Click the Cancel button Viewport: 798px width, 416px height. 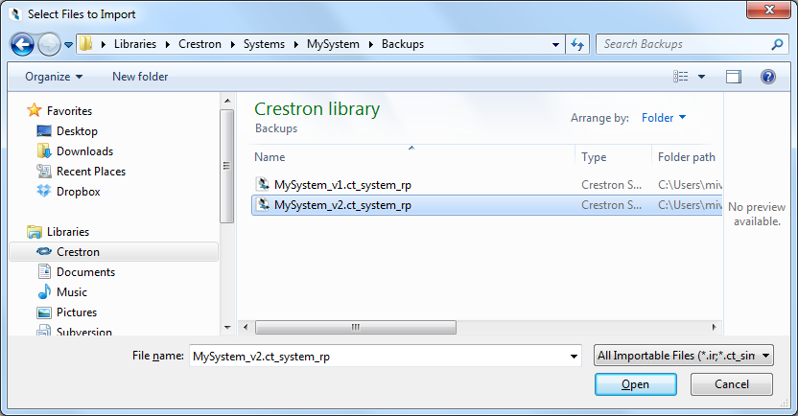731,384
